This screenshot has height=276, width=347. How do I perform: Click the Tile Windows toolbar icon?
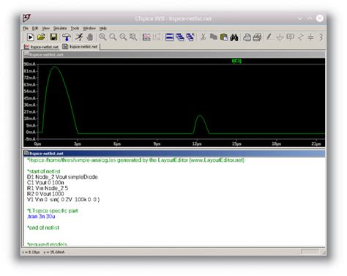click(169, 37)
